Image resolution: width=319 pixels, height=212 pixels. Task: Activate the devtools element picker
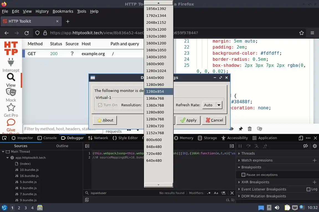click(4, 138)
